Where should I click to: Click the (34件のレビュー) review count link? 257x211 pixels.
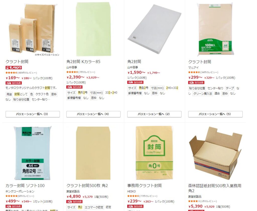[209, 72]
